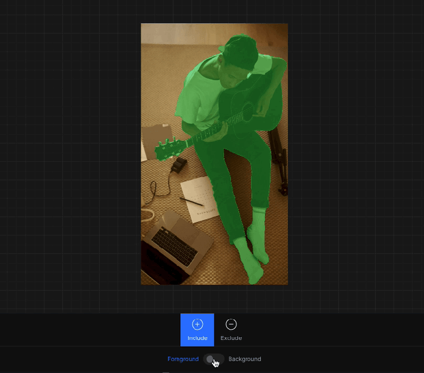Screen dimensions: 424x373
Task: Click the person's backwards cap in the image
Action: tap(241, 50)
